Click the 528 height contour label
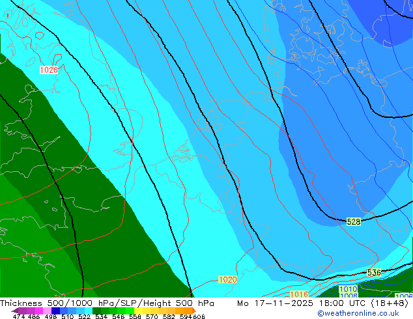 coord(354,221)
